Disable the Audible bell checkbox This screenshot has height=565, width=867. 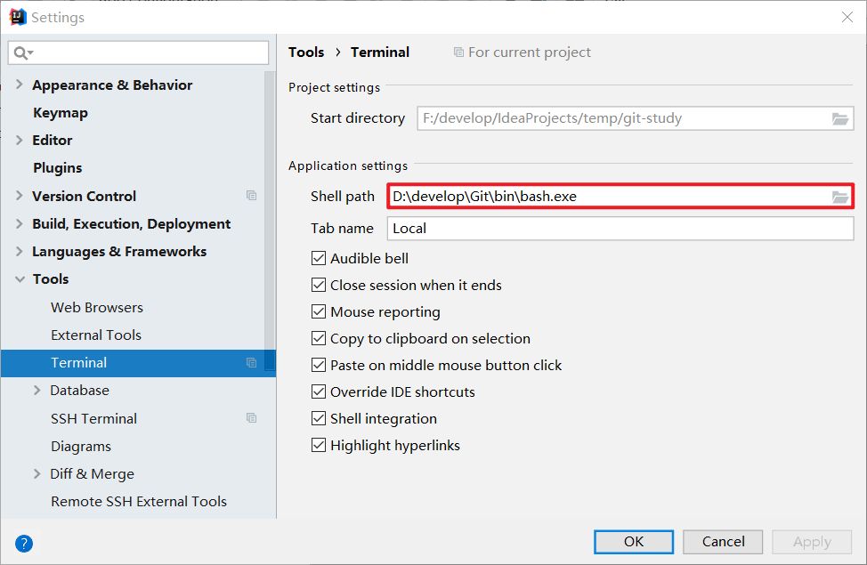[319, 259]
